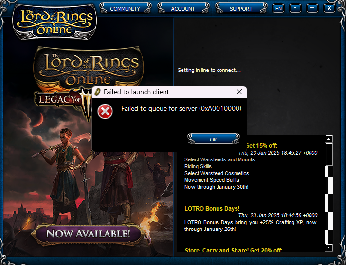Click the red error icon in dialog
This screenshot has width=346, height=265.
pyautogui.click(x=105, y=112)
